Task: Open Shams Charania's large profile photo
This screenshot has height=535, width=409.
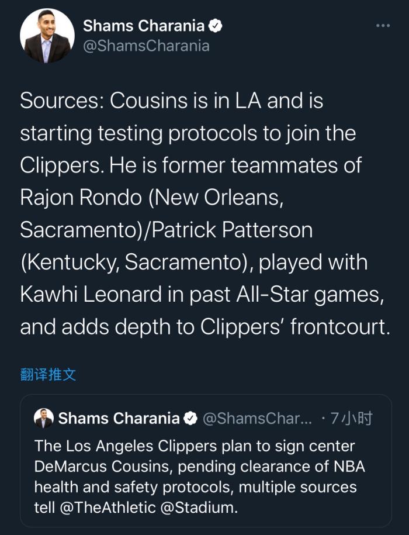Action: click(x=47, y=36)
